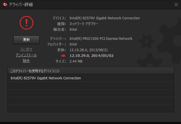Click the ネットワーク アダプター type value
This screenshot has width=181, height=124.
click(84, 24)
